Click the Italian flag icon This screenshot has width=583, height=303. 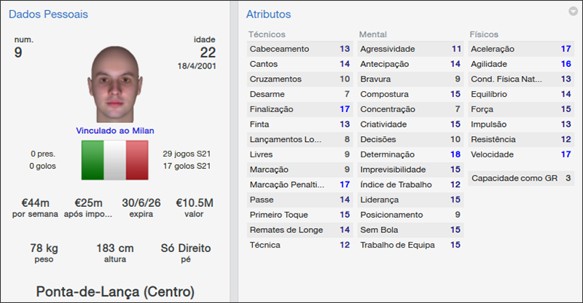click(x=115, y=160)
